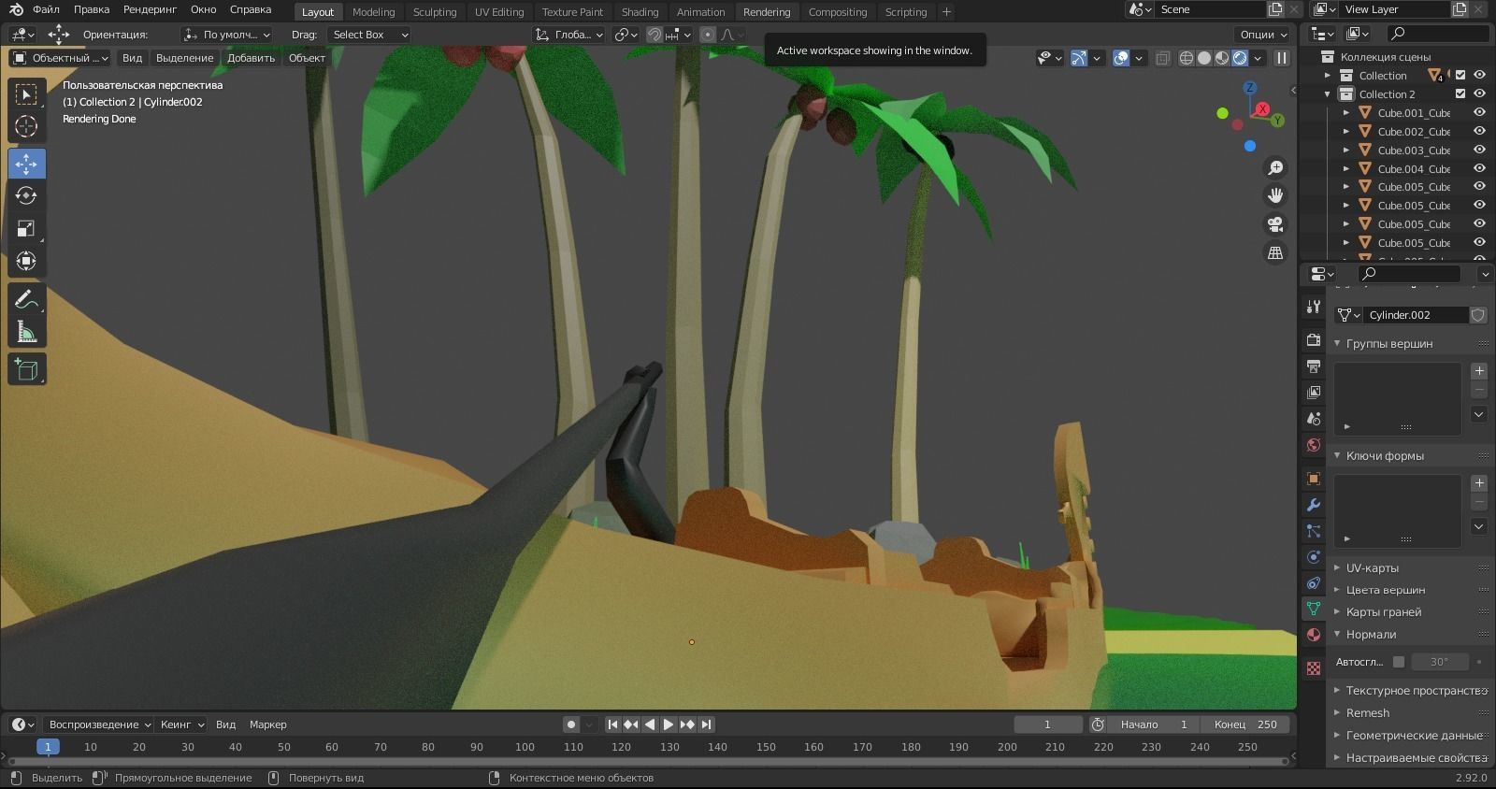
Task: Select the Select Box tool in the toolbar
Action: [26, 94]
